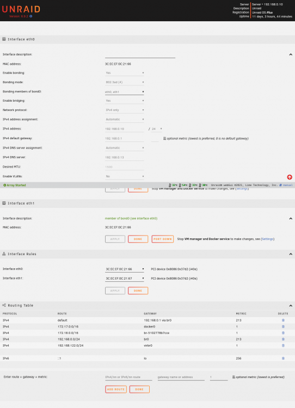Open the IPv4 address assignment dropdown

pyautogui.click(x=125, y=119)
